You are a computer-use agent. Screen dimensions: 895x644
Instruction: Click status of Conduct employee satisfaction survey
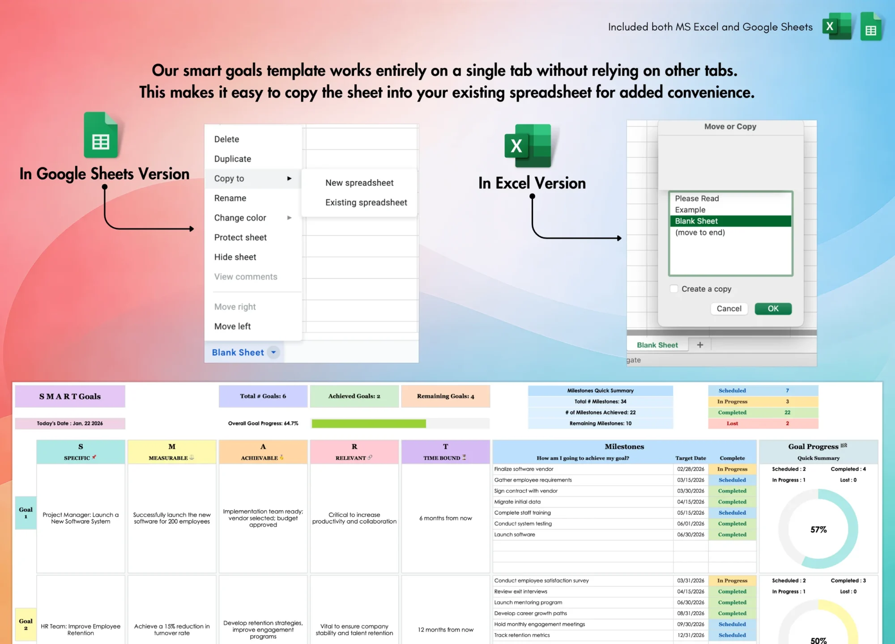(x=732, y=580)
